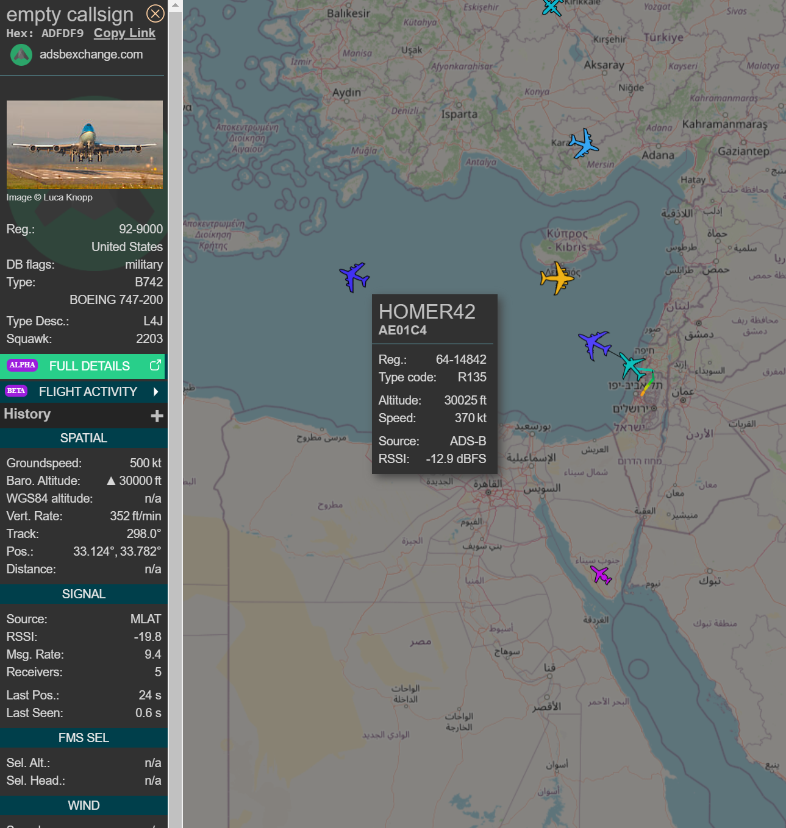Select the blue aircraft west of Haifa

(x=595, y=345)
